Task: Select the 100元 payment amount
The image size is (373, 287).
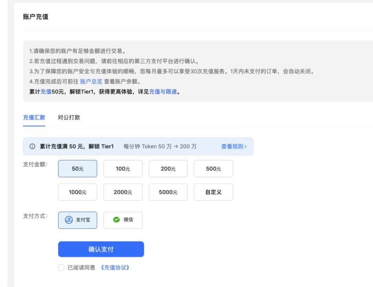Action: tap(123, 169)
